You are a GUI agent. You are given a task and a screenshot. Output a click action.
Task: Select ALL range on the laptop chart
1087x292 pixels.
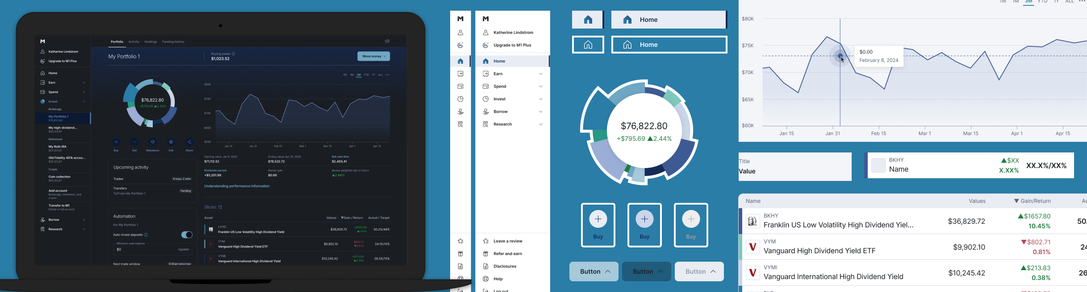(380, 75)
